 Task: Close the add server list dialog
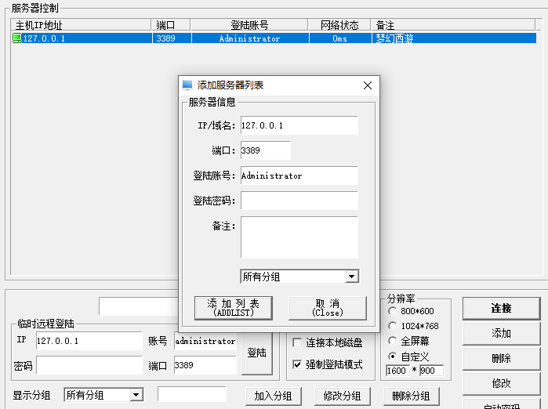point(367,85)
